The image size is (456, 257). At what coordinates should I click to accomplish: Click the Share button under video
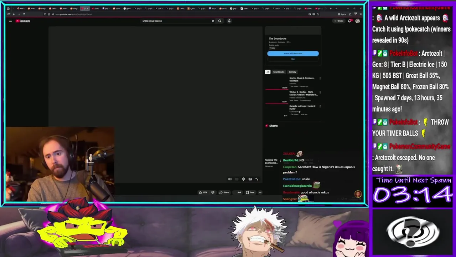click(224, 192)
